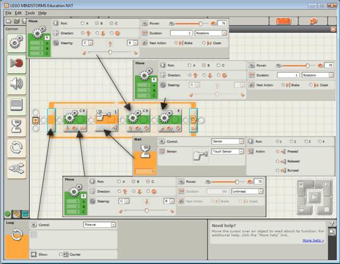This screenshot has height=264, width=340.
Task: Download and run program on controller
Action: pos(314,197)
